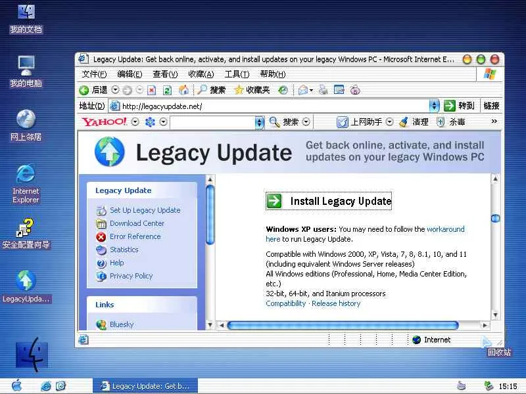
Task: Open the Mail button dropdown arrow
Action: pos(311,90)
